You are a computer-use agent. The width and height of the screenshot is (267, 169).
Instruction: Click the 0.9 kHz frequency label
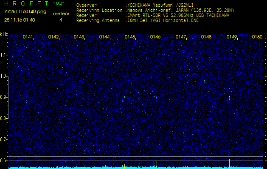click(x=3, y=97)
